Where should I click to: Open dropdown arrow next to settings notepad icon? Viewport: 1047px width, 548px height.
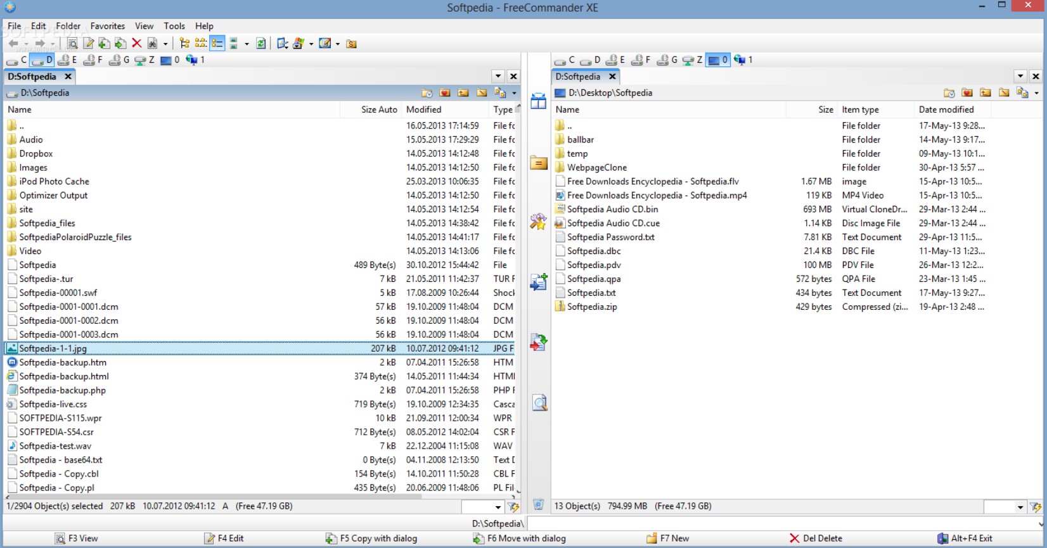pyautogui.click(x=338, y=44)
